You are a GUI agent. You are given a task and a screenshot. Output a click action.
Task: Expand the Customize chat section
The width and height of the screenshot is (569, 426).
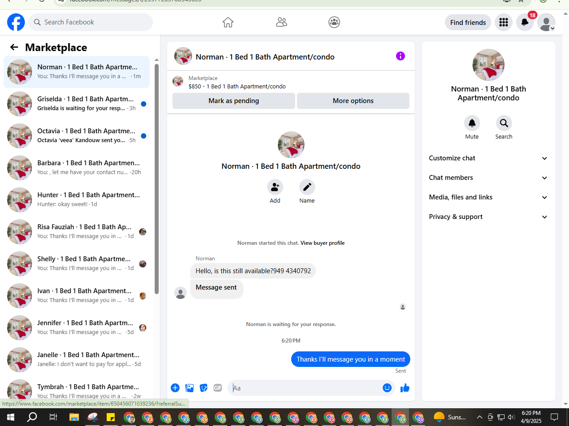tap(488, 158)
